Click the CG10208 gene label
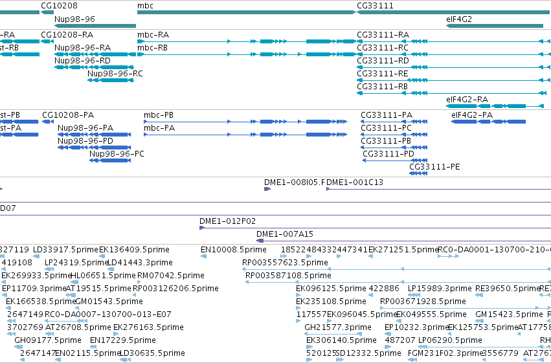551x363 pixels. [x=59, y=6]
